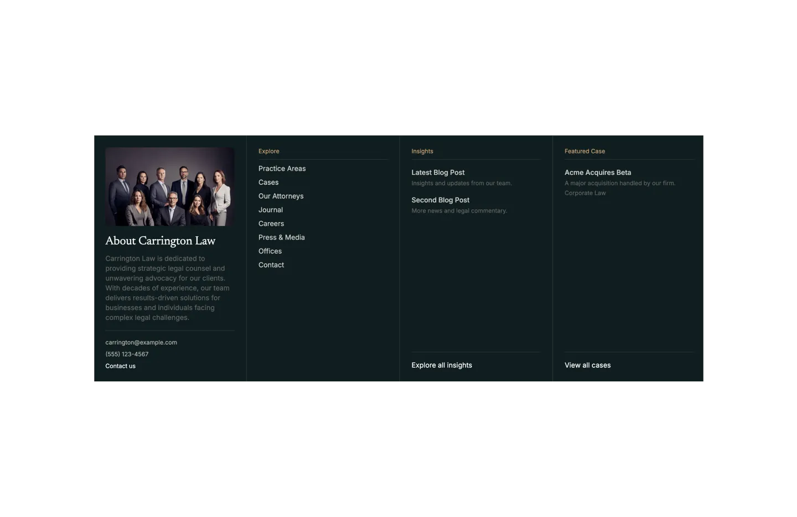The image size is (797, 517).
Task: Click the carrington@example.com email address
Action: pos(141,343)
